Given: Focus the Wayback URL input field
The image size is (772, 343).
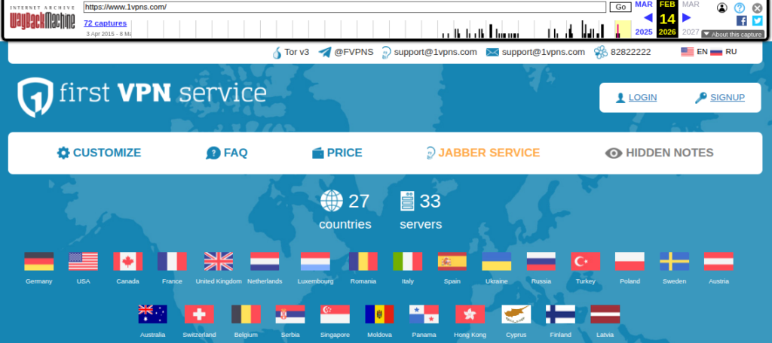Looking at the screenshot, I should point(345,7).
